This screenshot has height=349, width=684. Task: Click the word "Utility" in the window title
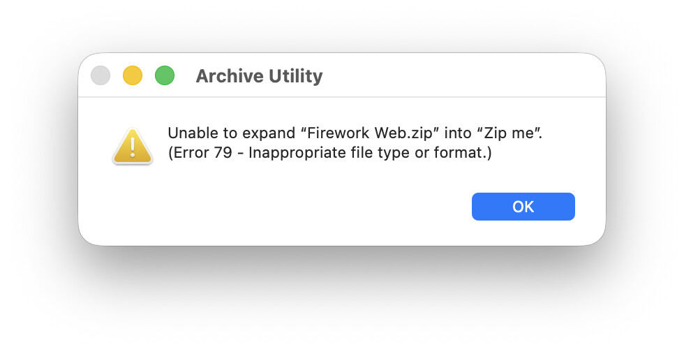pos(292,76)
